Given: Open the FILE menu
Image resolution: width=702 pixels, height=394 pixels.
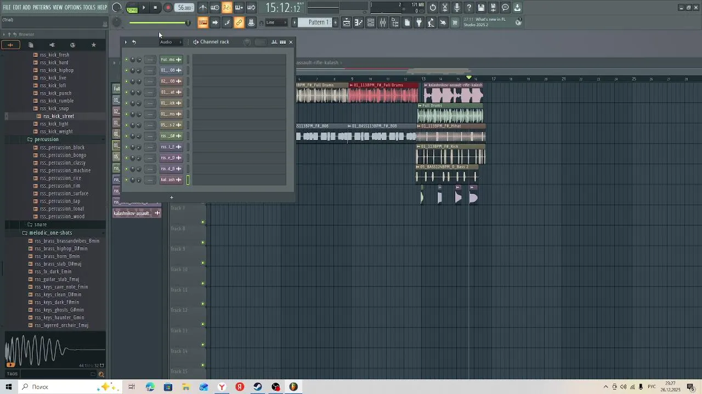Looking at the screenshot, I should point(7,8).
